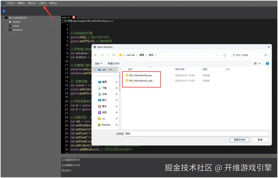278x178 pixels.
Task: Unpin 桌面 using its pin icon
Action: coord(116,82)
